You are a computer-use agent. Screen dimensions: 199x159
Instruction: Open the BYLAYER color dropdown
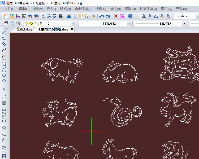pos(129,24)
